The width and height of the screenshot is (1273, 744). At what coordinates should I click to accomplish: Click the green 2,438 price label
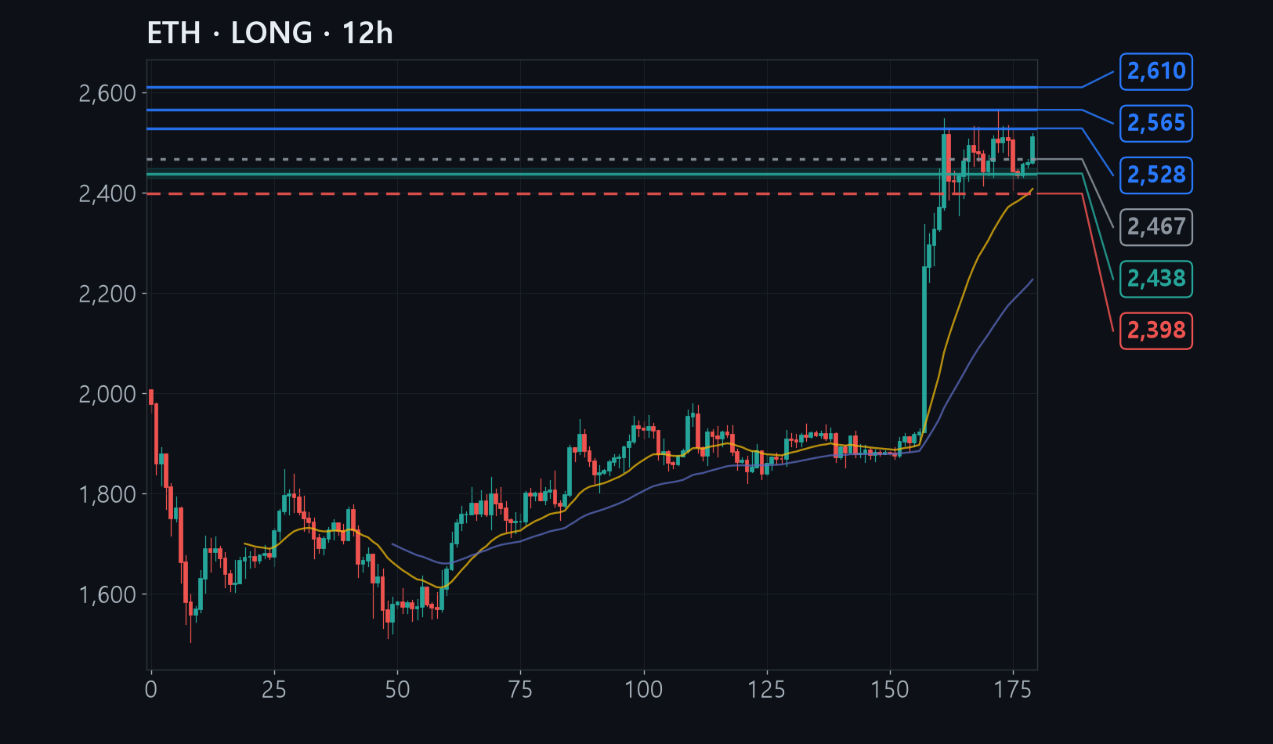1156,279
